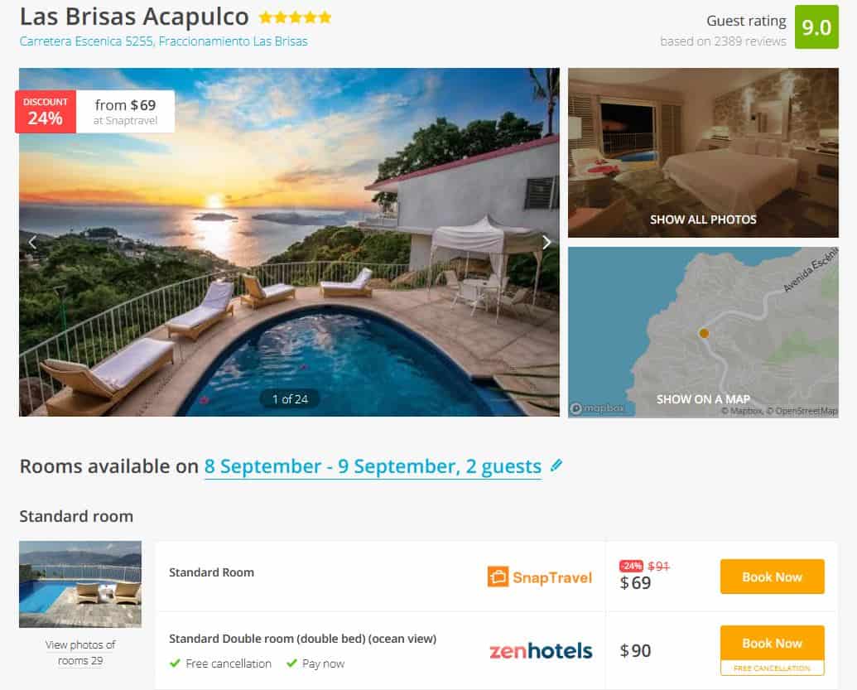Viewport: 857px width, 690px height.
Task: Click the green Pay now checkmark
Action: pos(290,663)
